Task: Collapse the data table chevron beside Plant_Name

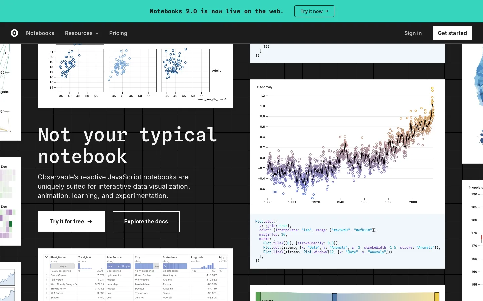Action: pyautogui.click(x=46, y=257)
